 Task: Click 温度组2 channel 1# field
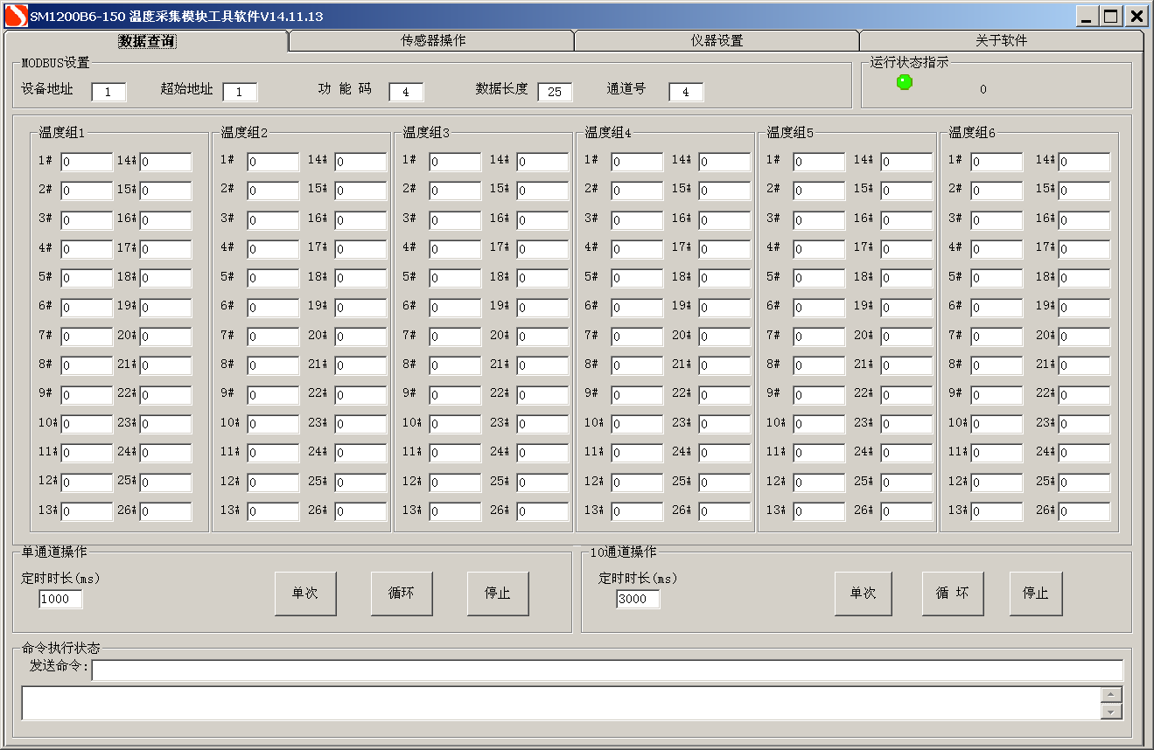273,162
